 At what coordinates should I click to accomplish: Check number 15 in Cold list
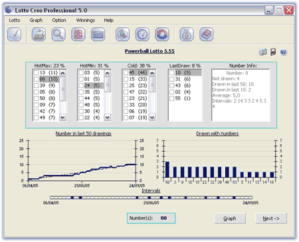[x=126, y=79]
